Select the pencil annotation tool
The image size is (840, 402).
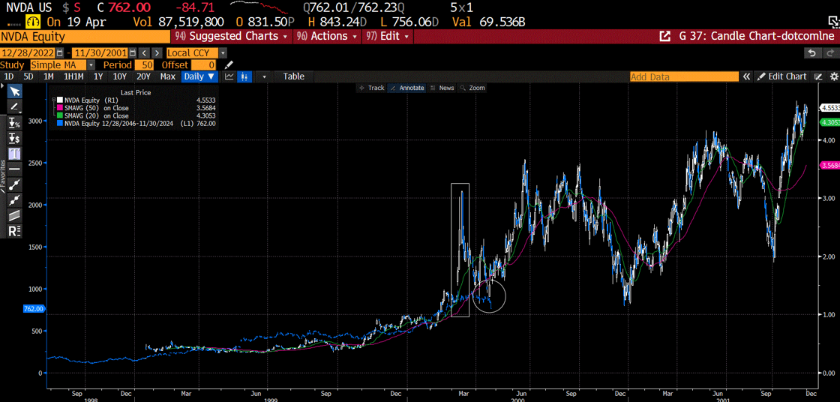pos(14,106)
